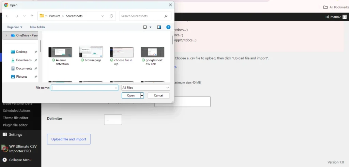
Task: Click the search magnifier icon
Action: [166, 16]
